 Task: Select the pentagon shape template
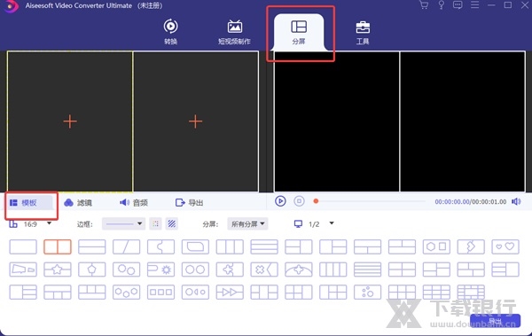click(92, 270)
